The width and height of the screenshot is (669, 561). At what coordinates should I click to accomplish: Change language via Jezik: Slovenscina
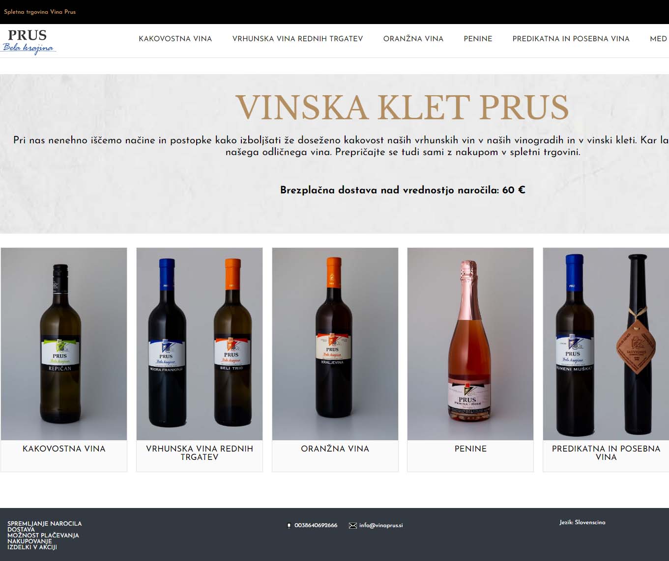click(x=582, y=523)
